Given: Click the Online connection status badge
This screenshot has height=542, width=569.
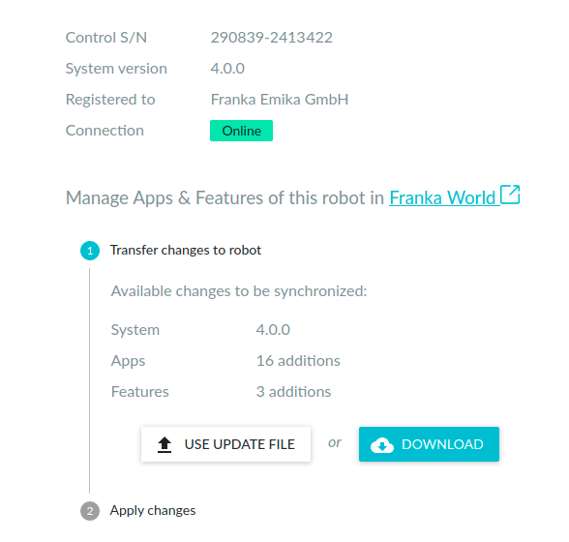Looking at the screenshot, I should point(241,131).
